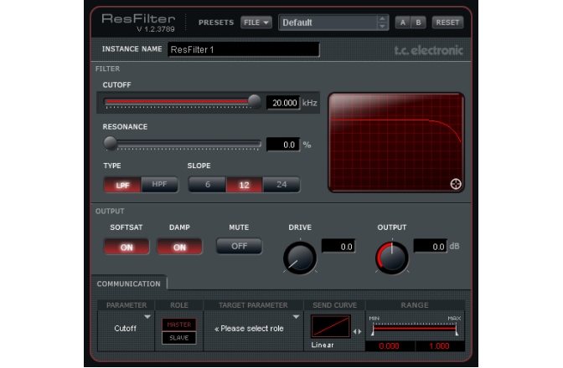Select the LPF filter type
This screenshot has width=563, height=368.
(122, 185)
